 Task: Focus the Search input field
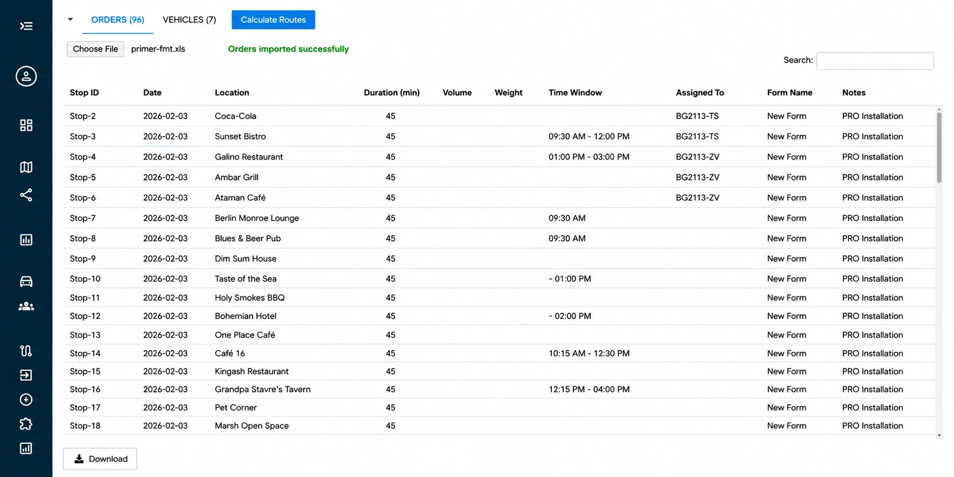[875, 61]
